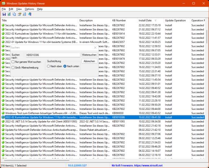Click green status icon of 13.02.2022 09:41:38 row
Viewport: 209px width, 168px height.
(x=3, y=92)
